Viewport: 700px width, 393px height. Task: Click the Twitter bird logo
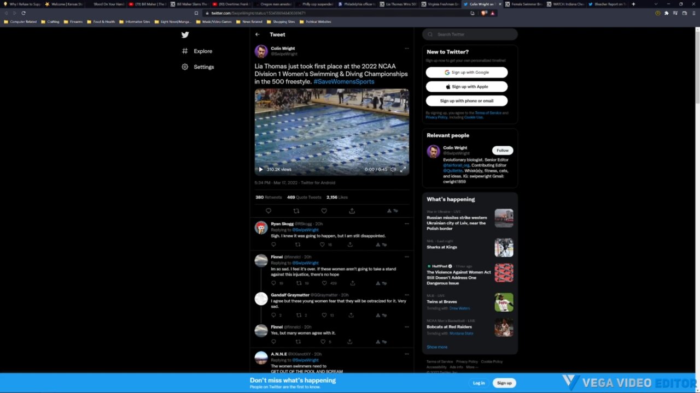[185, 35]
